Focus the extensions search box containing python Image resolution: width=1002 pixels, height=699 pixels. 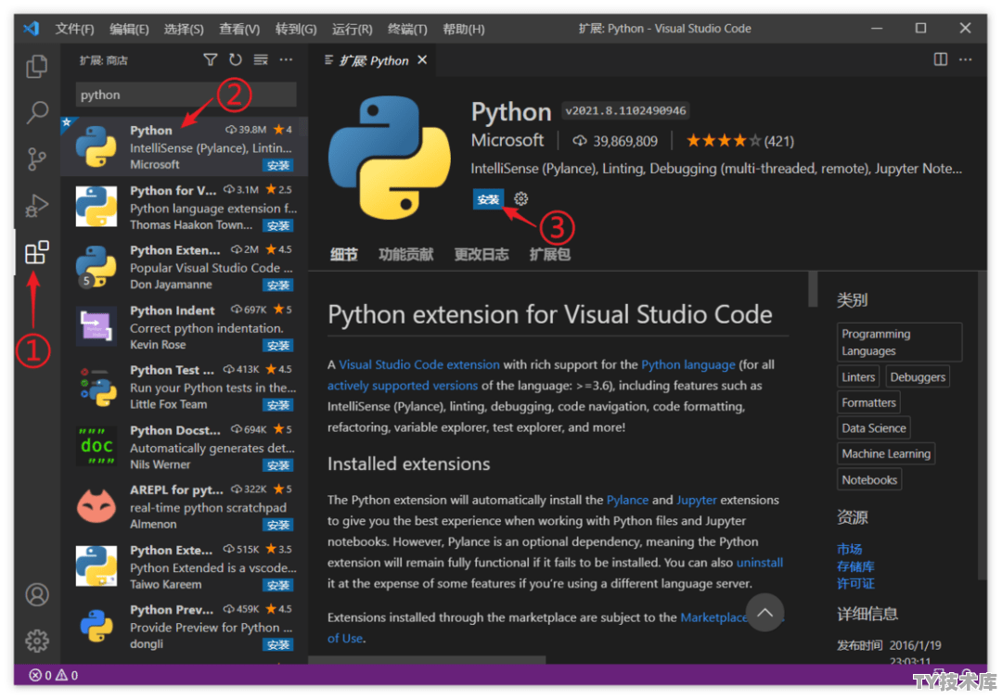click(x=186, y=95)
